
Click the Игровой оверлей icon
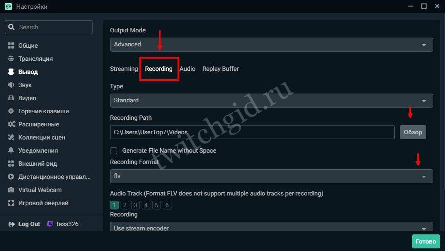11,203
